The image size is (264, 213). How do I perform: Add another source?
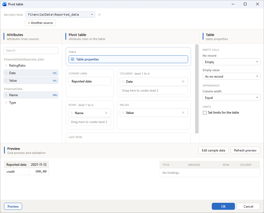[40, 23]
